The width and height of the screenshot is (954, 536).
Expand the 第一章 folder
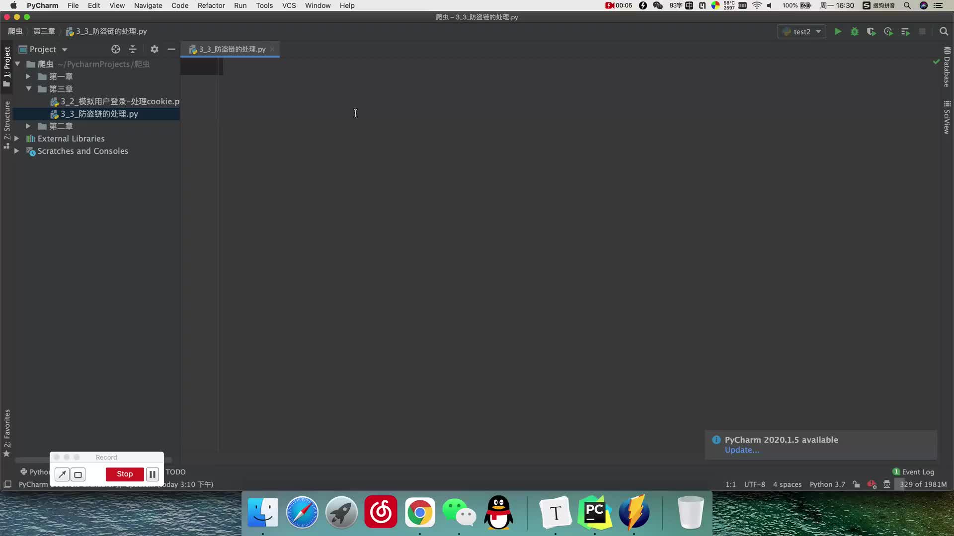pyautogui.click(x=28, y=76)
